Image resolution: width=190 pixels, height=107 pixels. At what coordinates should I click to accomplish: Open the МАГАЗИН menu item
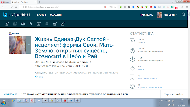[56, 15]
